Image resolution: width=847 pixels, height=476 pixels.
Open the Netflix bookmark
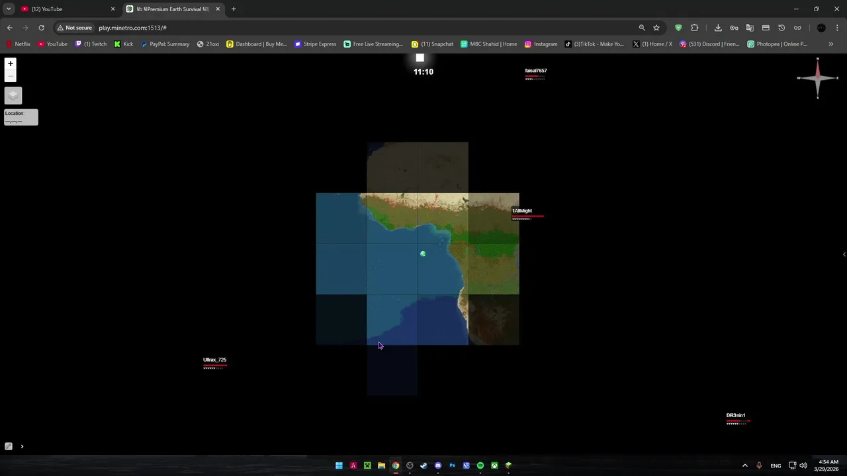coord(18,44)
